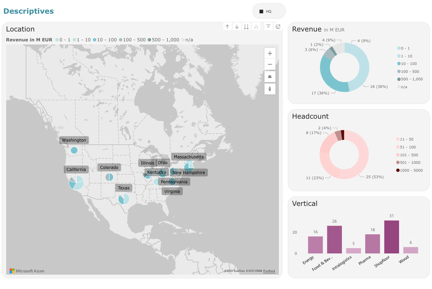Click the Texas map label
This screenshot has height=289, width=432.
(124, 188)
